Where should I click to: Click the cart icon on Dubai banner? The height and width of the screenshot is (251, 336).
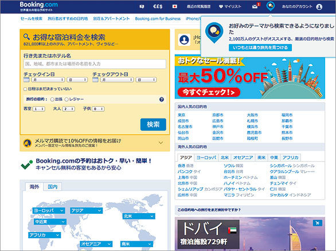[318, 223]
